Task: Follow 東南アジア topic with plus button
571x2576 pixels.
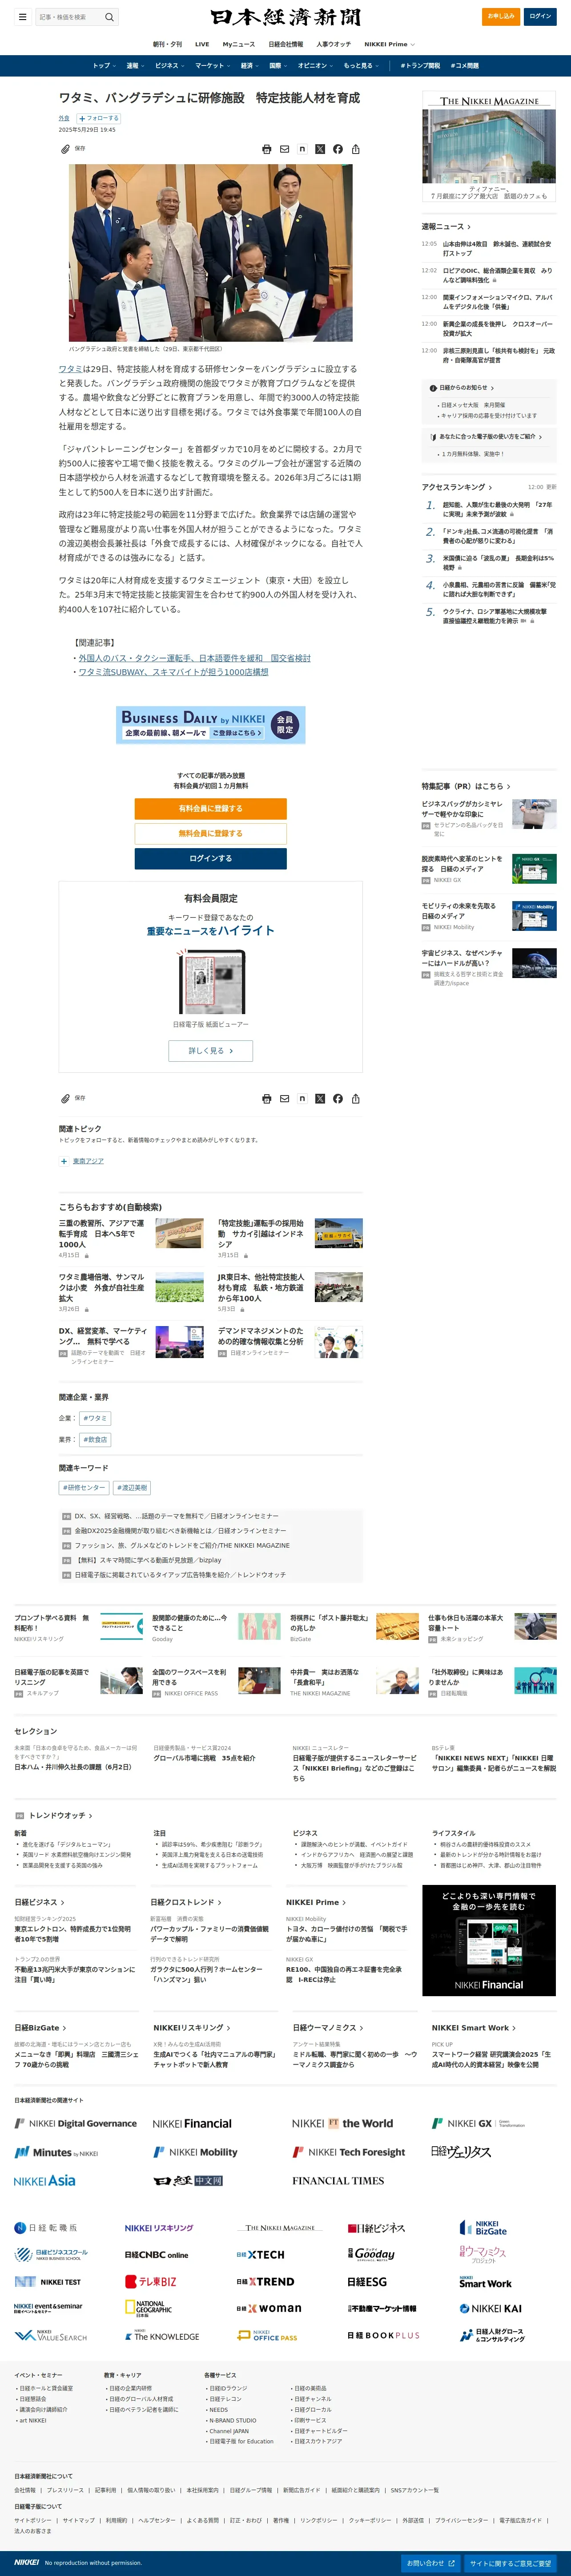Action: 64,1161
